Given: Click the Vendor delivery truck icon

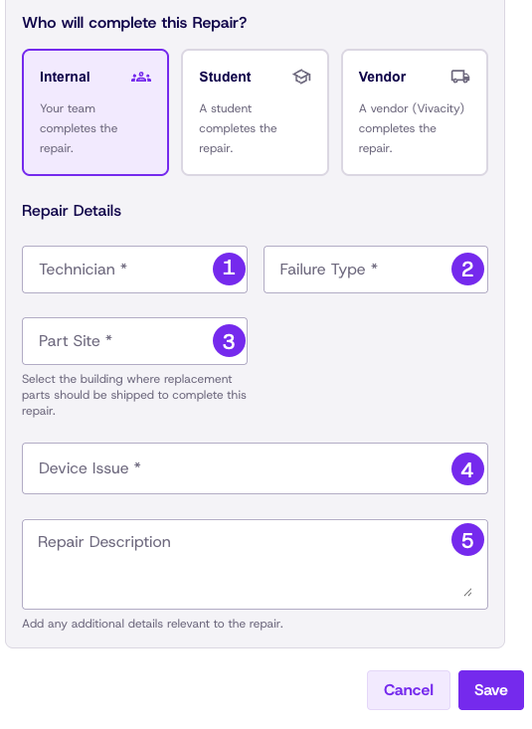Looking at the screenshot, I should pos(460,77).
